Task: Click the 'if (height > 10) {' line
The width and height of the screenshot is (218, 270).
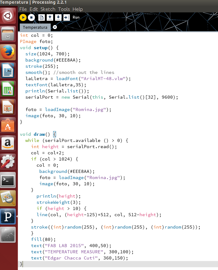Action: coord(62,209)
